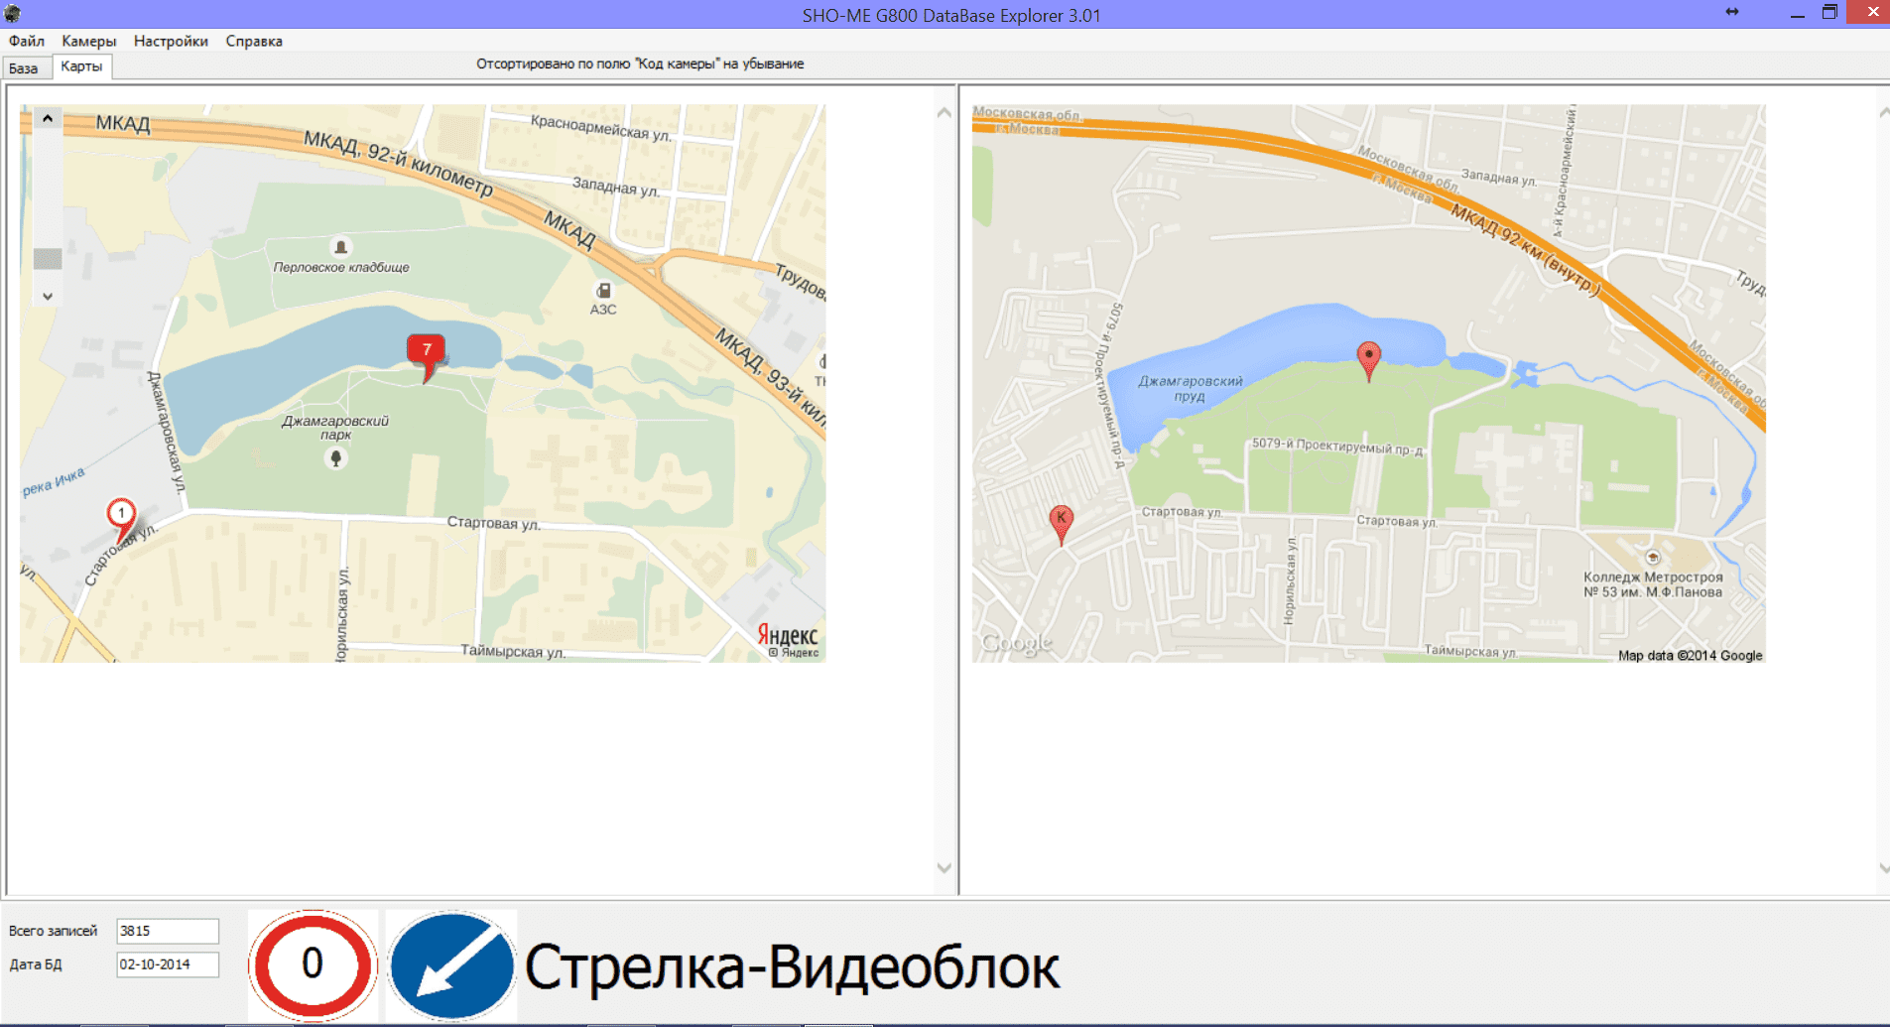Viewport: 1890px width, 1027px height.
Task: Click the Джамгаровский парк tree icon
Action: point(335,458)
